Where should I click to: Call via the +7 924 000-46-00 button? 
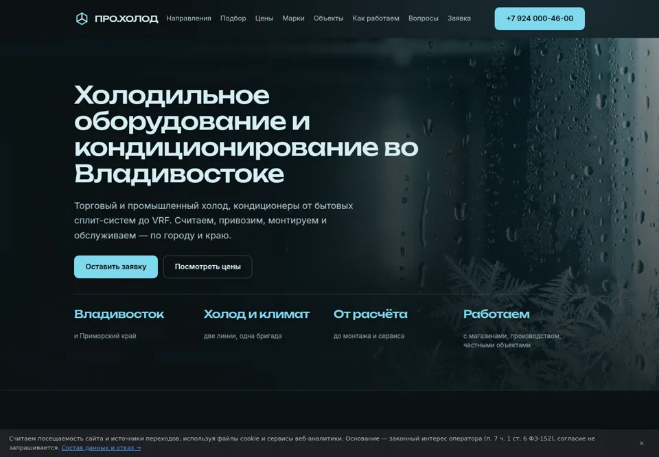click(x=540, y=18)
